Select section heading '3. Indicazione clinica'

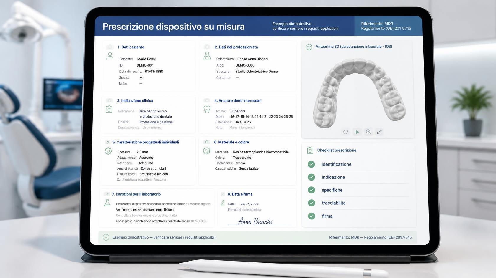click(x=135, y=101)
